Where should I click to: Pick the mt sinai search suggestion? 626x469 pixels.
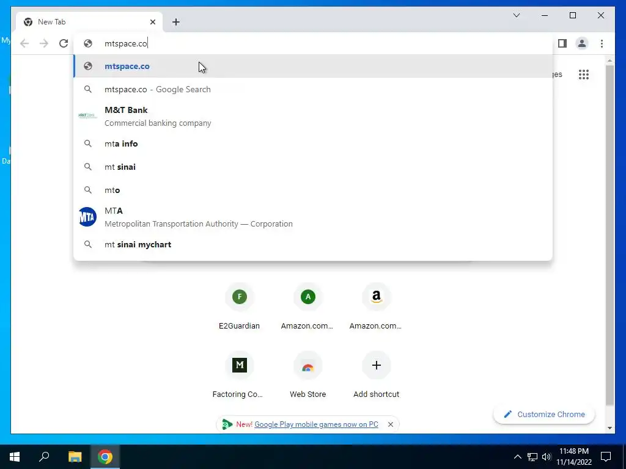click(x=313, y=167)
